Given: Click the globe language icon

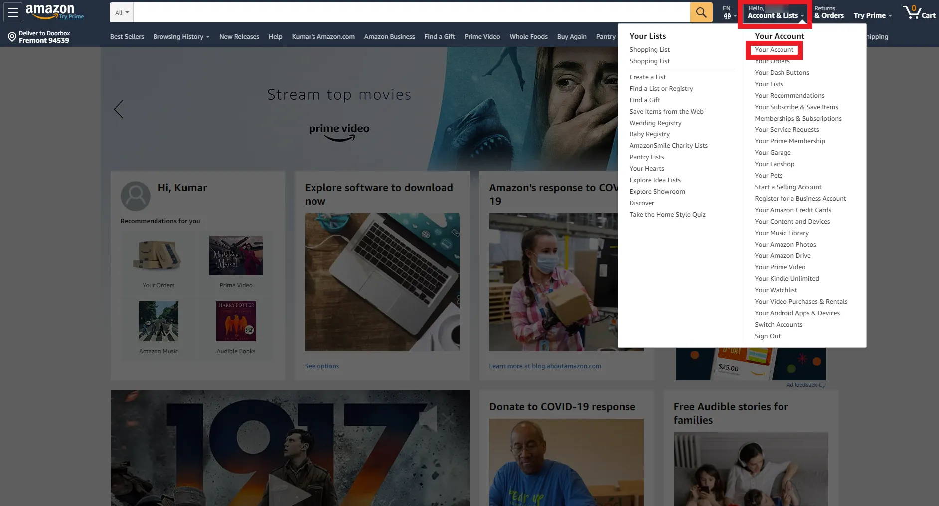Looking at the screenshot, I should (727, 16).
